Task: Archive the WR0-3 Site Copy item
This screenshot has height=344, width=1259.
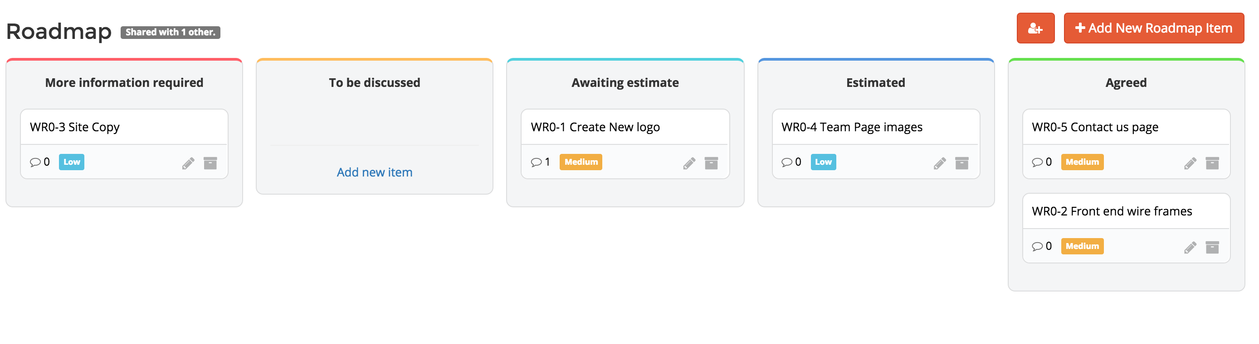Action: click(210, 163)
